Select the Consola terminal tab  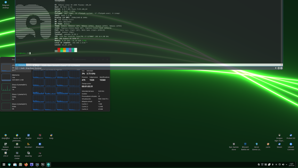coord(22,65)
